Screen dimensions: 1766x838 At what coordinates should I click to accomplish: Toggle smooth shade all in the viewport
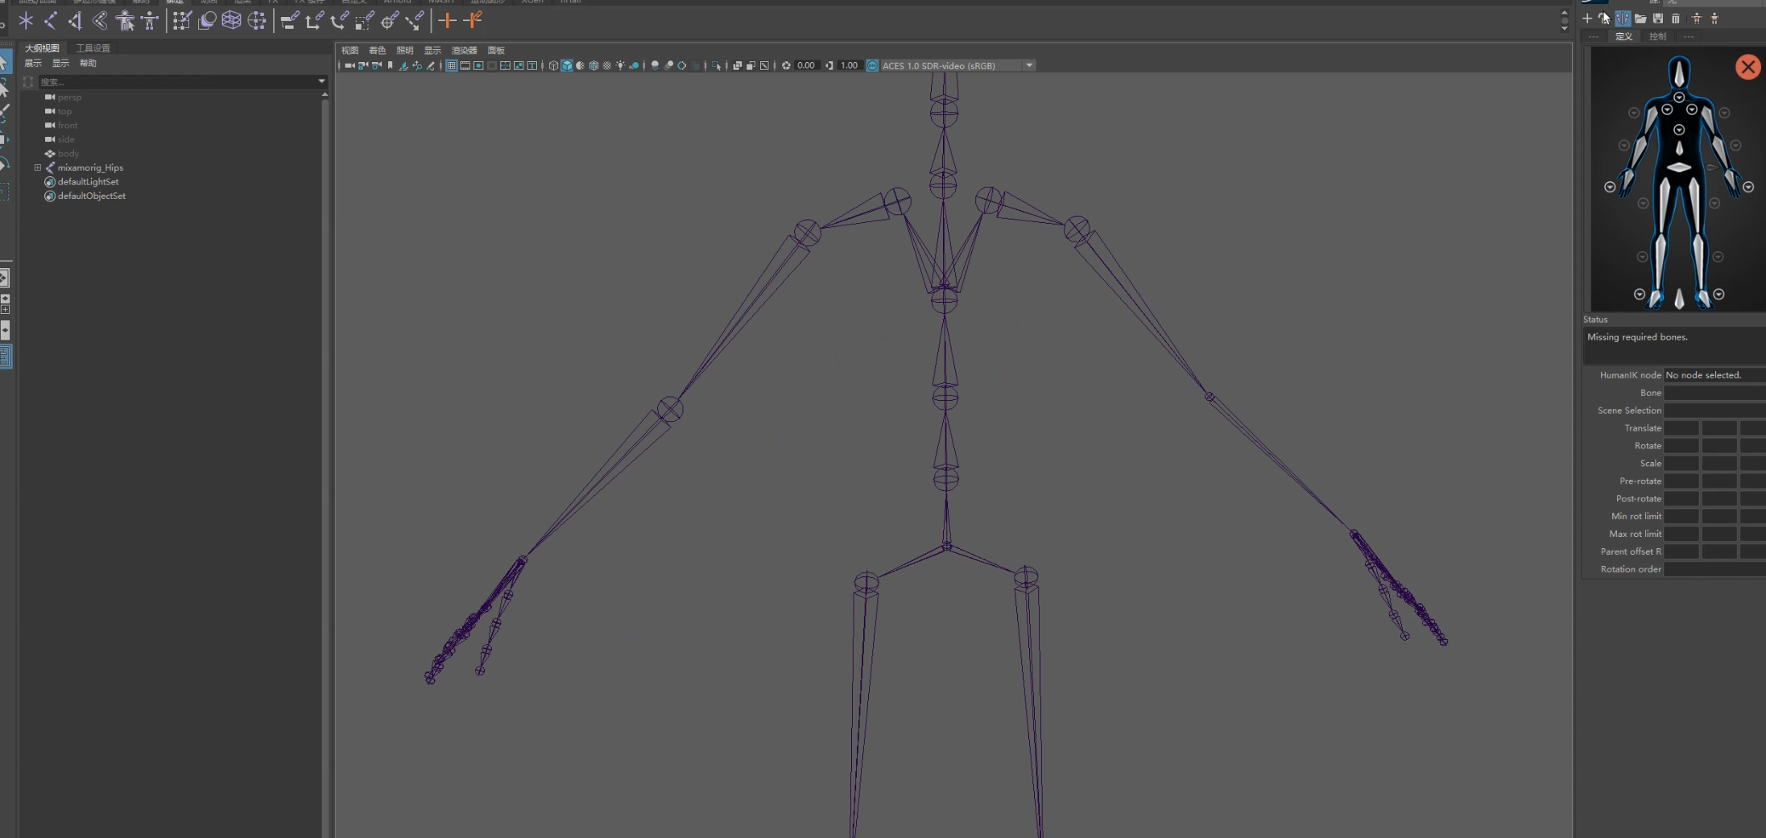pyautogui.click(x=567, y=66)
